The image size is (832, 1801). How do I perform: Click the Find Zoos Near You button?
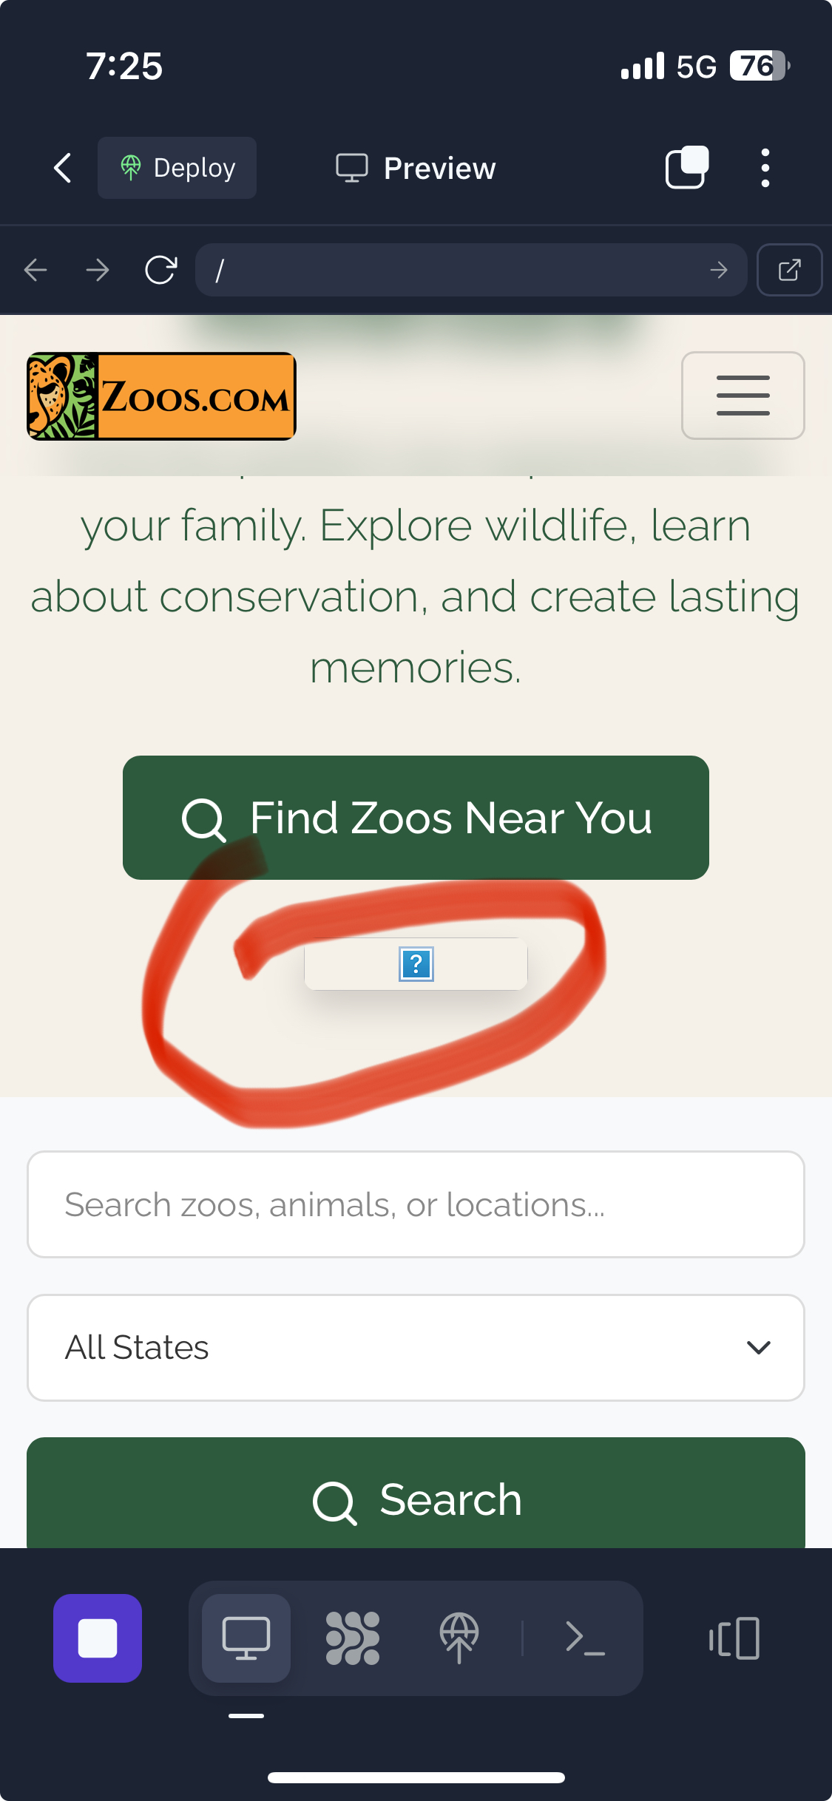tap(416, 817)
